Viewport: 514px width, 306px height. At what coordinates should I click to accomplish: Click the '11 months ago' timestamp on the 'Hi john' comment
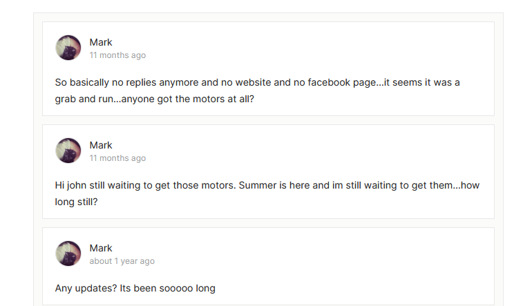tap(117, 158)
